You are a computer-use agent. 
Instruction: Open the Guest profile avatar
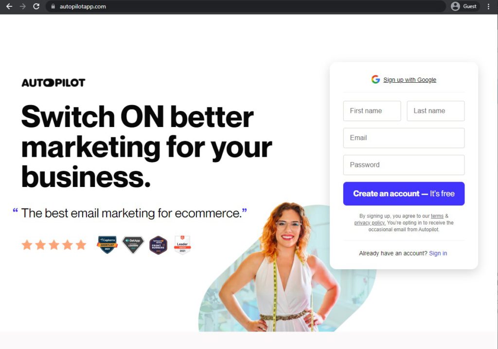coord(455,6)
